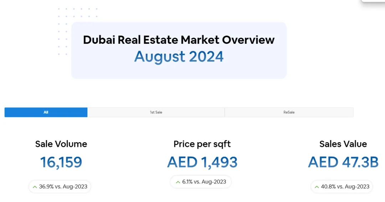Switch to the 1st Sale tab

click(x=156, y=112)
